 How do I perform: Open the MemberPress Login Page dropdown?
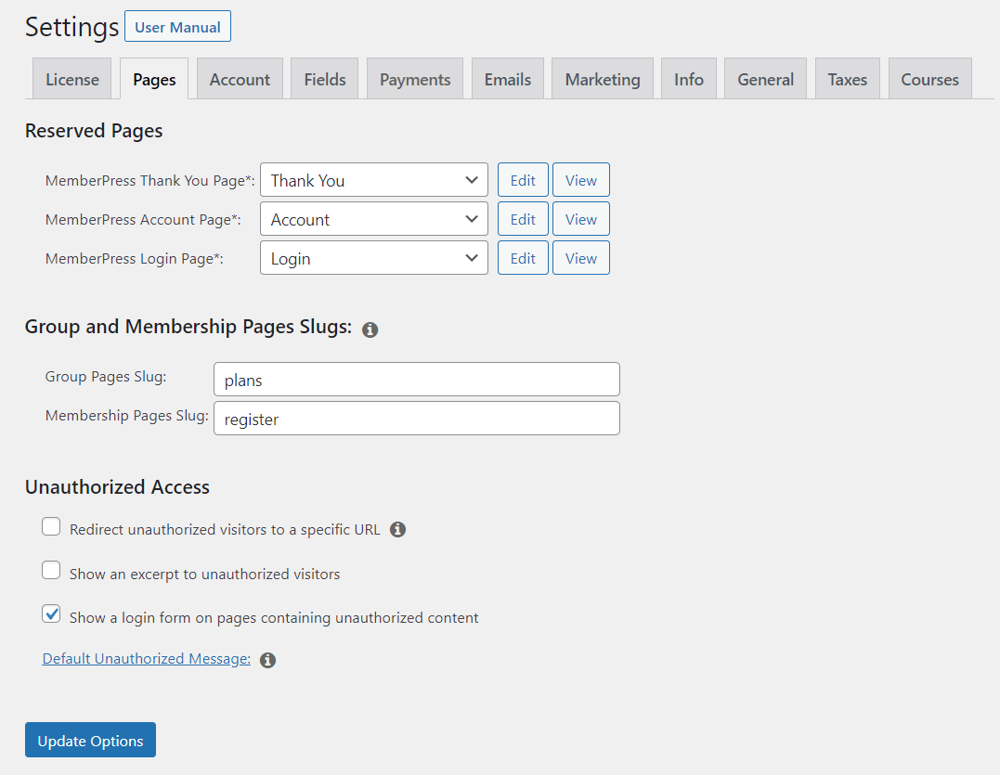coord(374,258)
